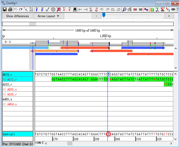This screenshot has width=180, height=147.
Task: Select the A819.r read row
Action: (18, 74)
